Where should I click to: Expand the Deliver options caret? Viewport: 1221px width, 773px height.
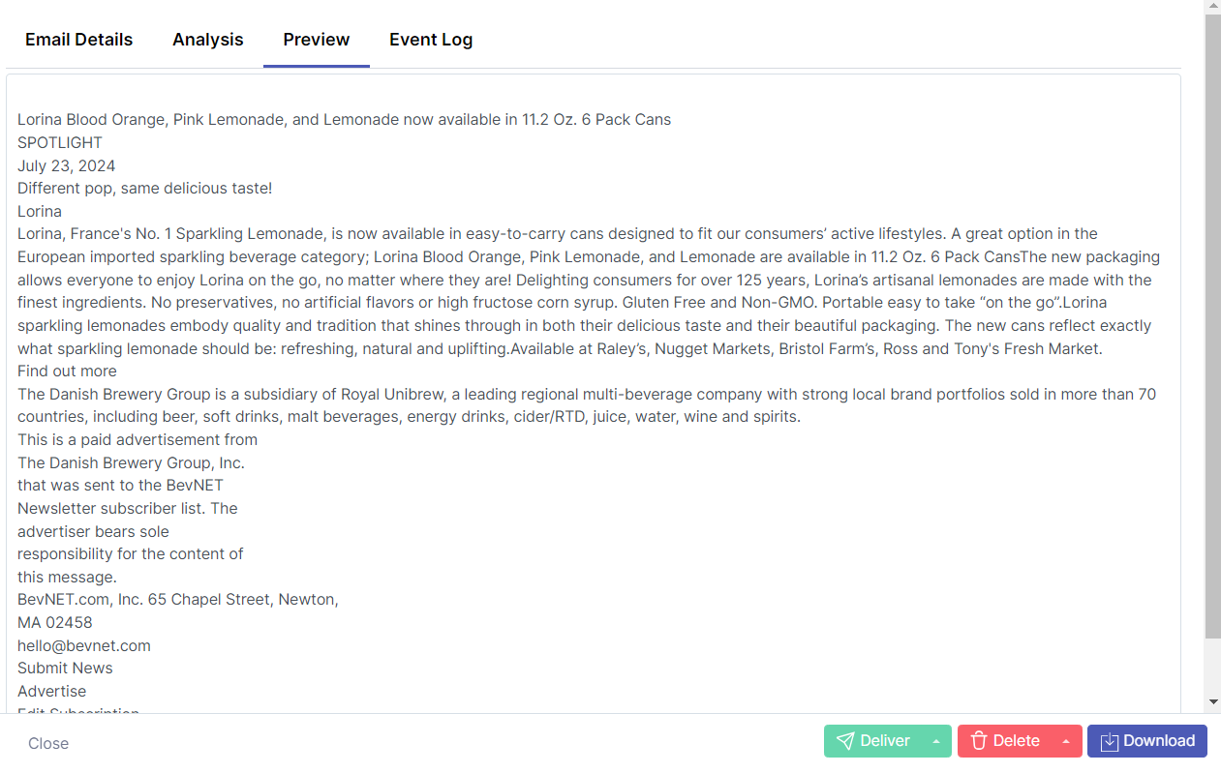click(x=936, y=741)
